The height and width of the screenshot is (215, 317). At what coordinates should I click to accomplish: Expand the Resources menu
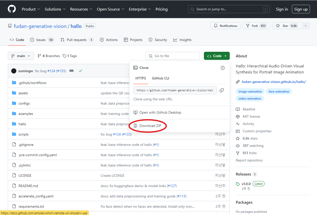point(81,9)
